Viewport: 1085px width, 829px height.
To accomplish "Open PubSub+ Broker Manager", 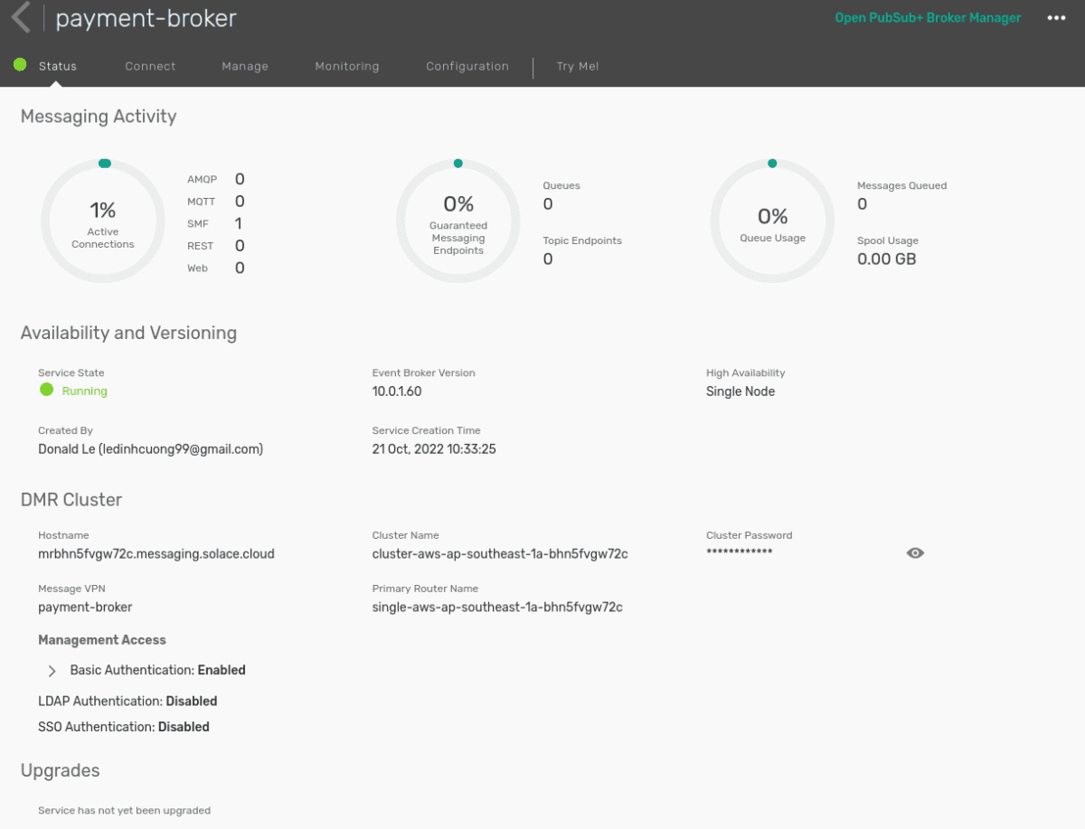I will pos(928,17).
